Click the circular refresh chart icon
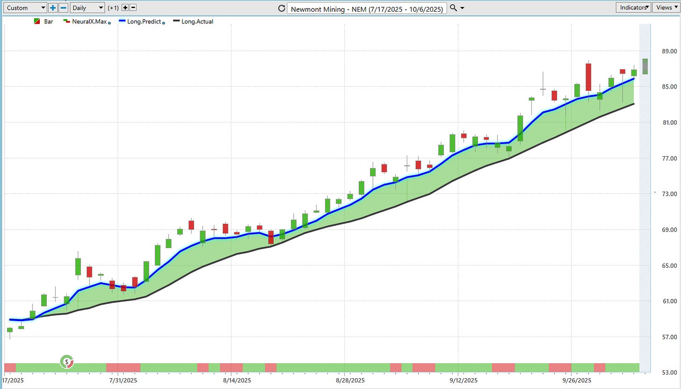Viewport: 681px width, 389px height. point(281,8)
